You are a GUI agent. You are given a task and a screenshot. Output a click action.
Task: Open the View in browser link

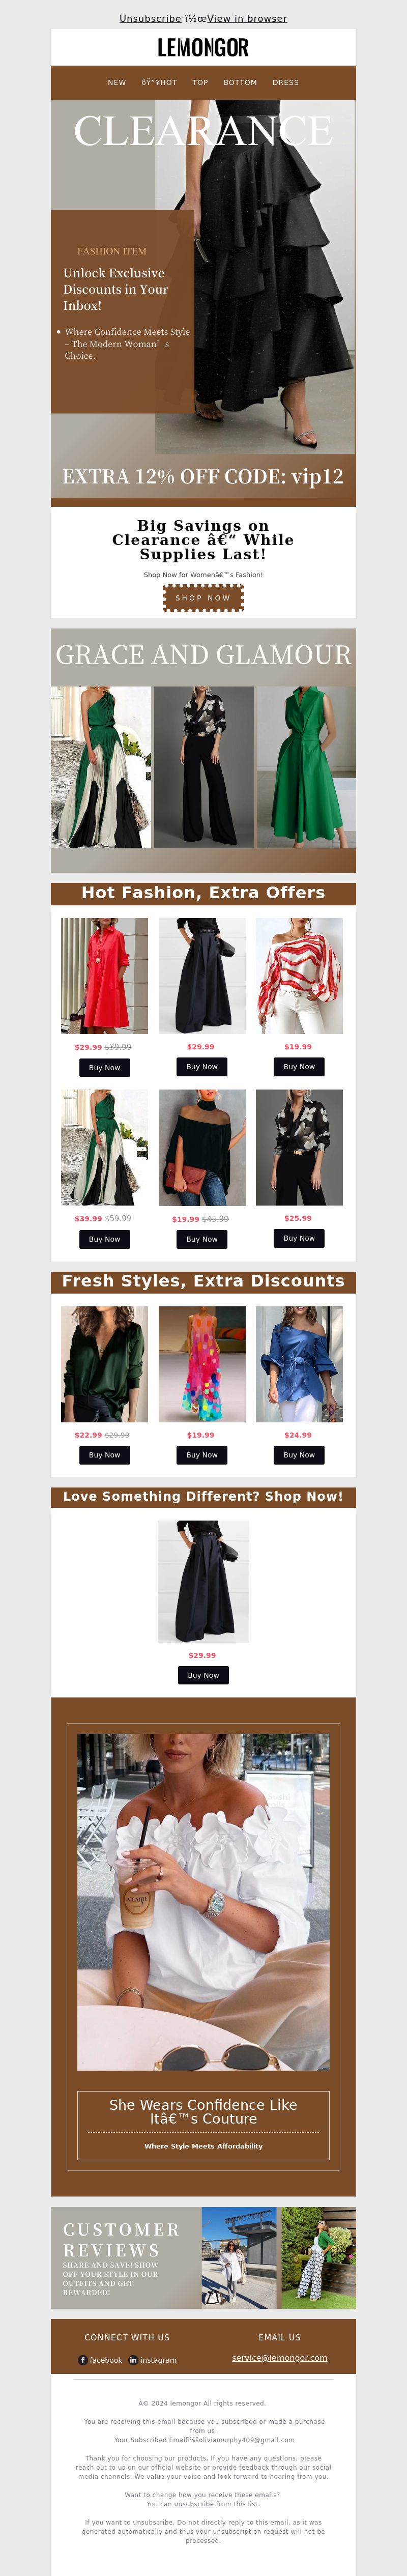(247, 18)
